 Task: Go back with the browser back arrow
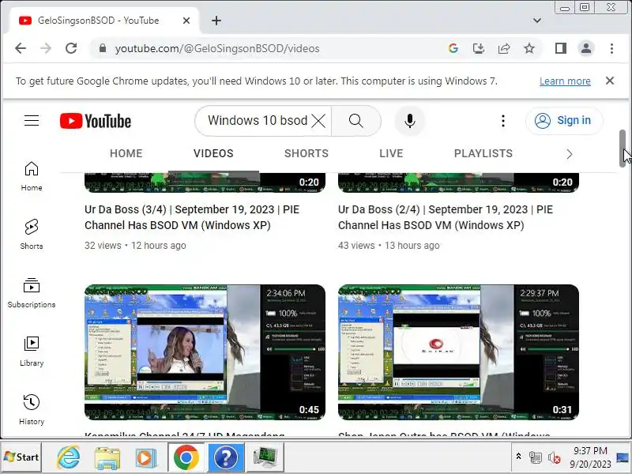(21, 48)
